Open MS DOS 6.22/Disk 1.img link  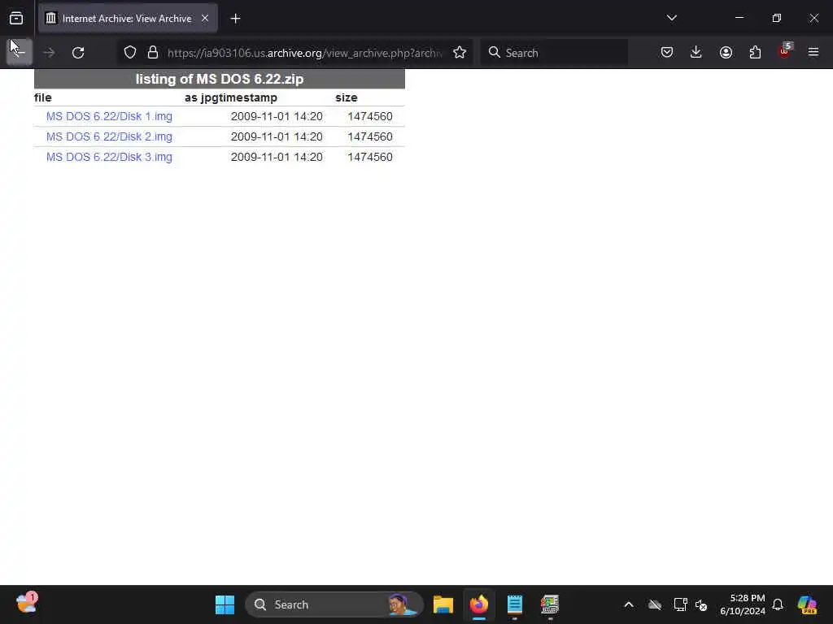pos(109,116)
